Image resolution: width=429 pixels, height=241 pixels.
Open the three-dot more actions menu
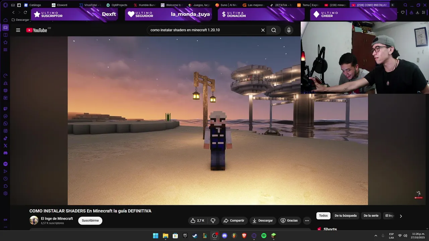coord(307,221)
